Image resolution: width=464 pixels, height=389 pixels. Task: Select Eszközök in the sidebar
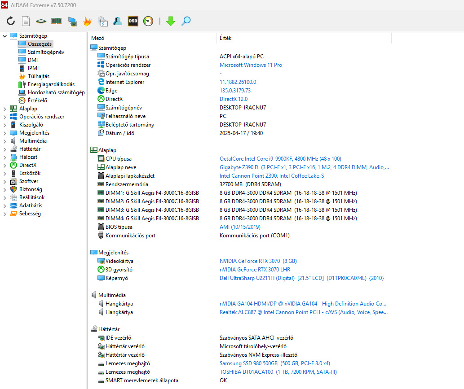[x=30, y=173]
